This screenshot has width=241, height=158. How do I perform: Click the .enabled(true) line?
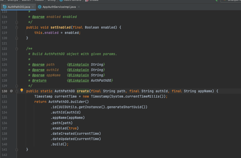tap(65, 128)
